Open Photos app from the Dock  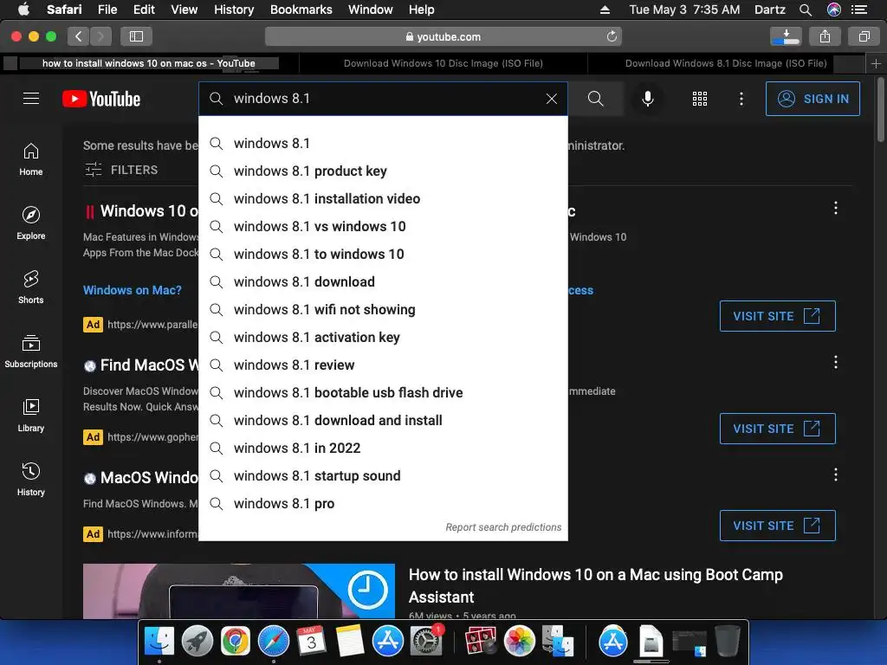520,642
